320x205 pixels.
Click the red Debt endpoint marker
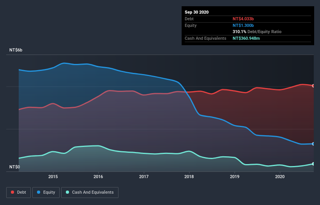pos(313,86)
